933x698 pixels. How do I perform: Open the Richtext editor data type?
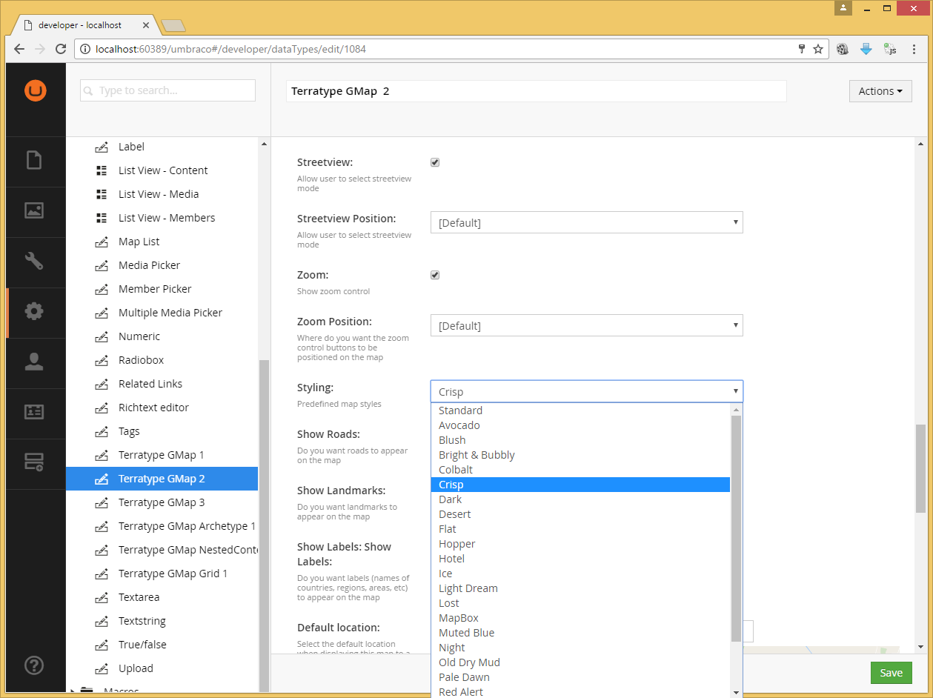click(153, 408)
